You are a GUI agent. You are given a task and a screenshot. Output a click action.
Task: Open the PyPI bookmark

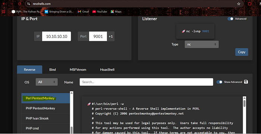click(26, 12)
